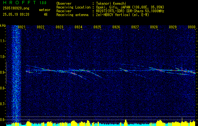The image size is (198, 126).
Task: Select the version number 1.0.0
Action: click(43, 3)
